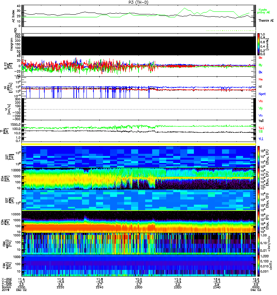Click the black Keogram data panel
Image resolution: width=277 pixels, height=295 pixels.
[139, 46]
